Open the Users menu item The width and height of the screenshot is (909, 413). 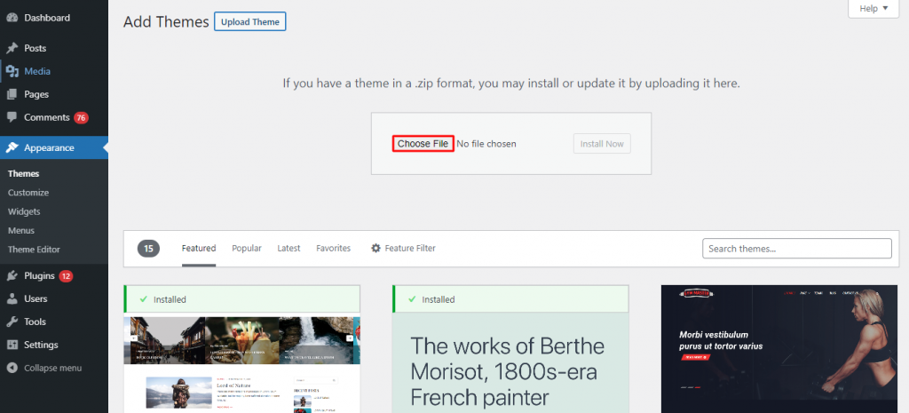tap(54, 298)
